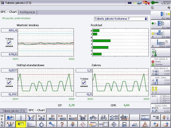Image resolution: width=171 pixels, height=128 pixels.
Task: Edit Zakres upper limit 1,2
Action: [x=84, y=70]
